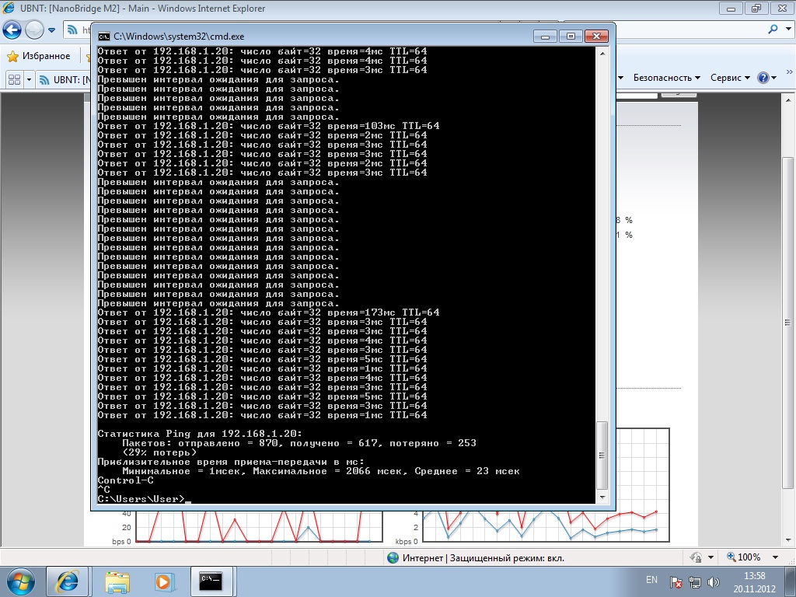Click the volume speaker tray icon
This screenshot has width=796, height=597.
tap(713, 582)
